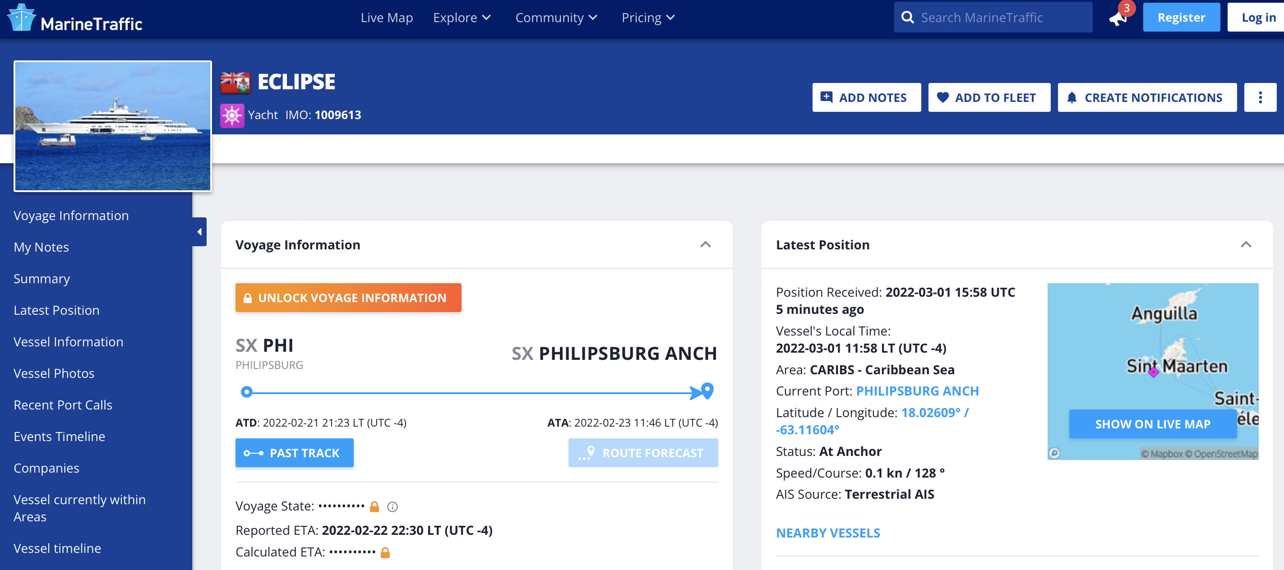Open the Eclipse yacht photo thumbnail
Image resolution: width=1284 pixels, height=570 pixels.
pos(113,126)
